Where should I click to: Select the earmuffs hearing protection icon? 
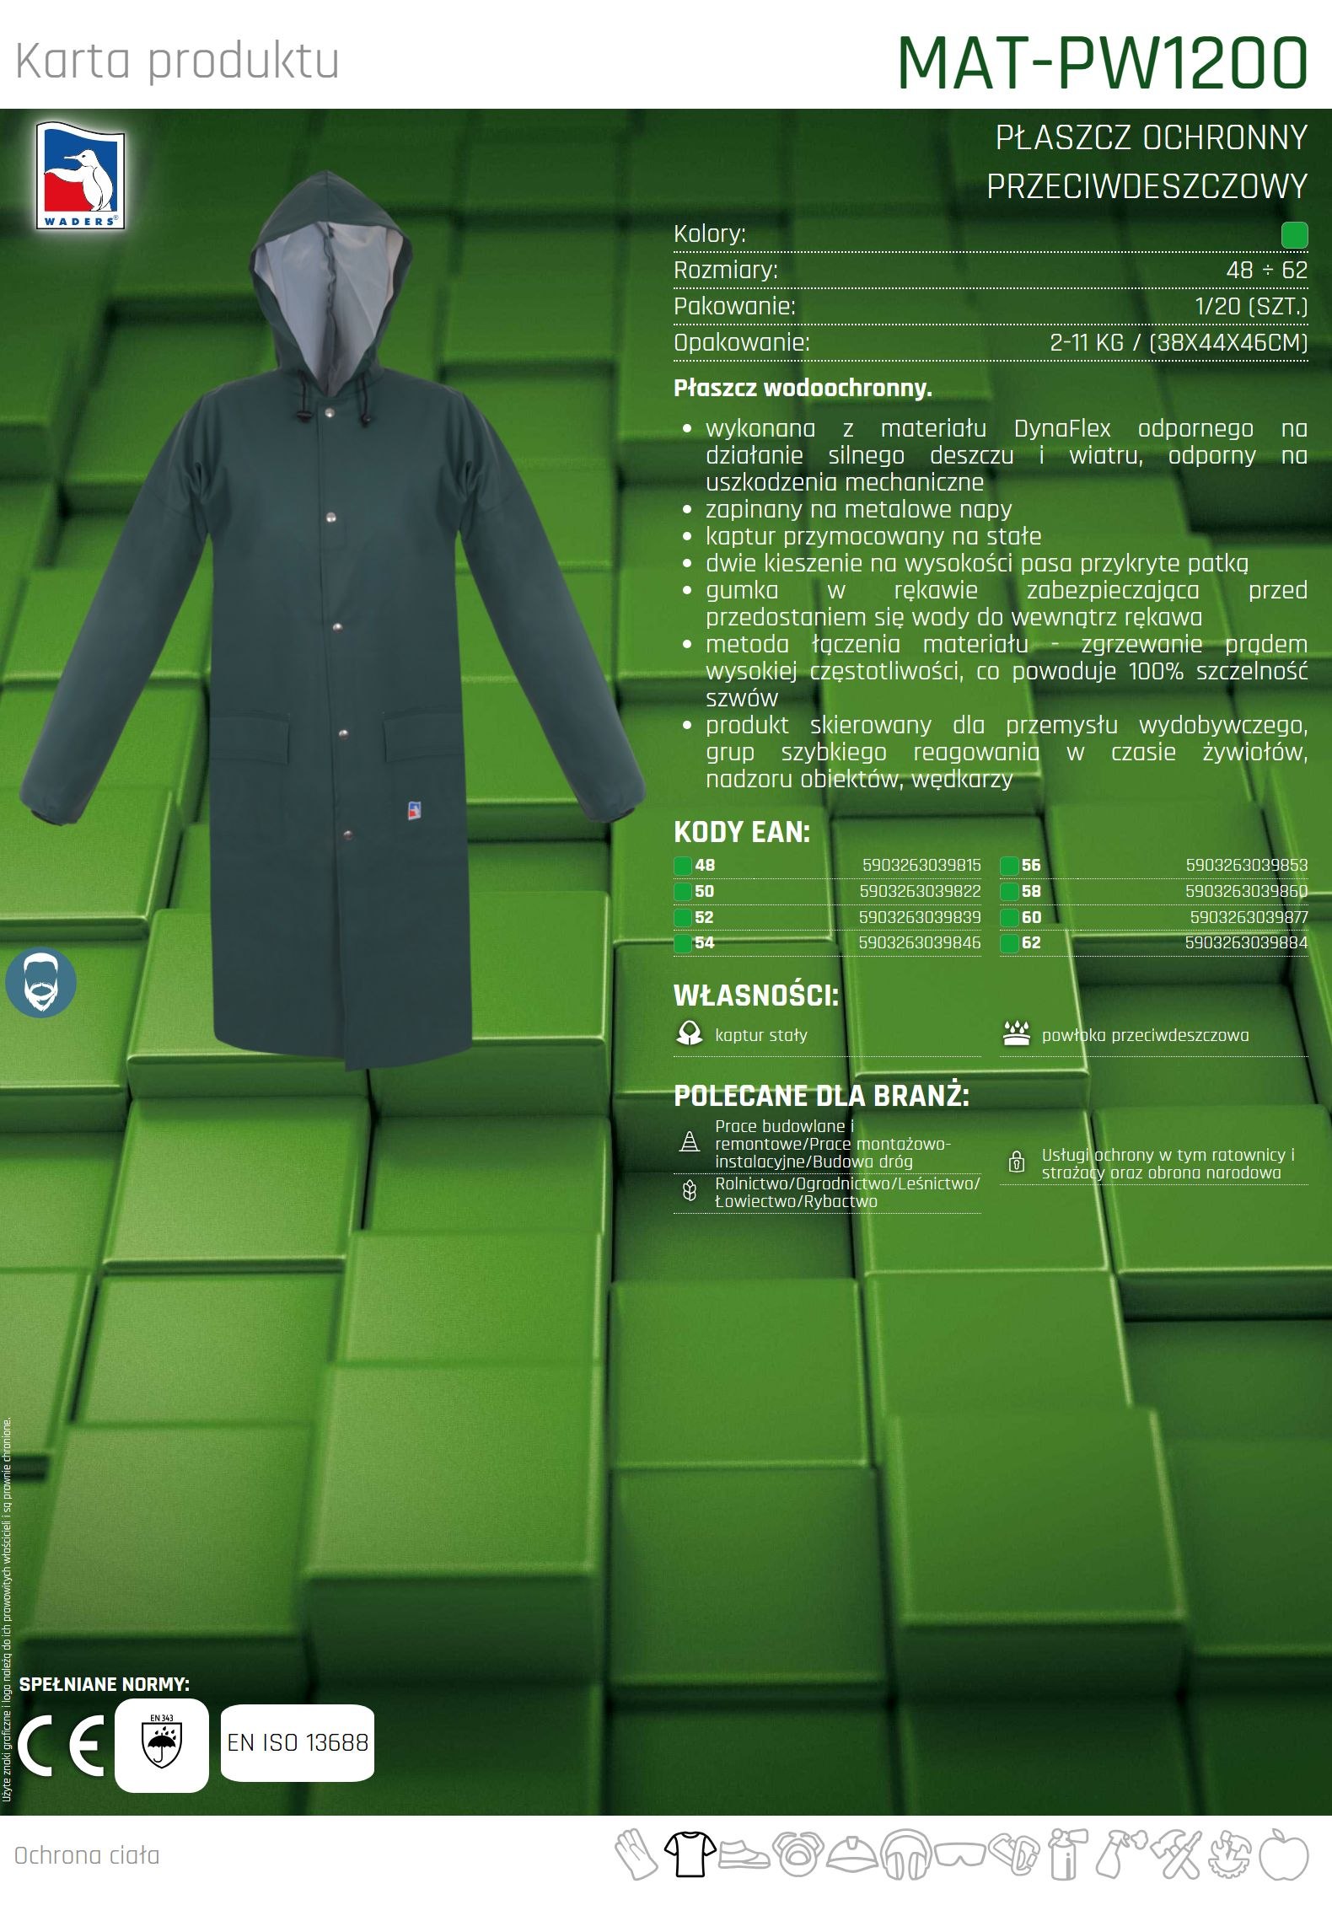coord(905,1855)
